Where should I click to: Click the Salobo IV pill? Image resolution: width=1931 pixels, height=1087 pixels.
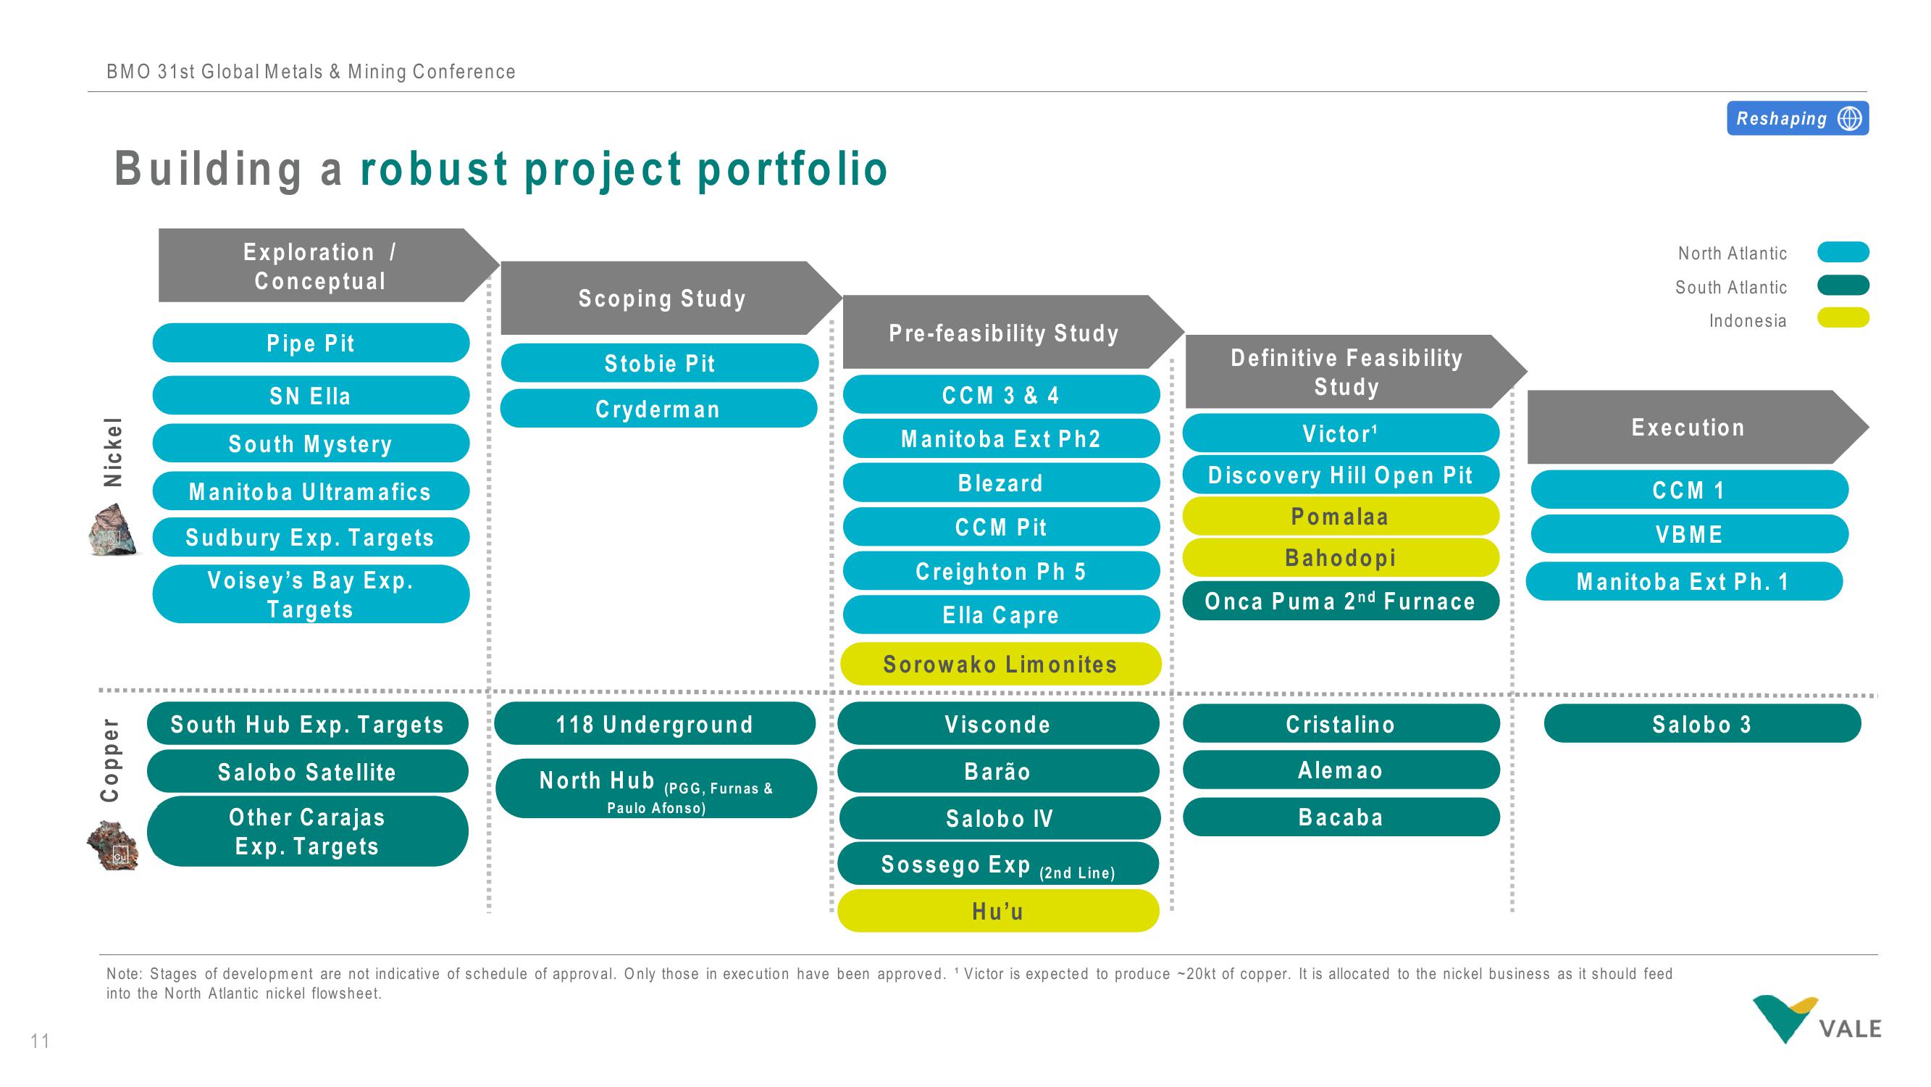tap(1000, 818)
